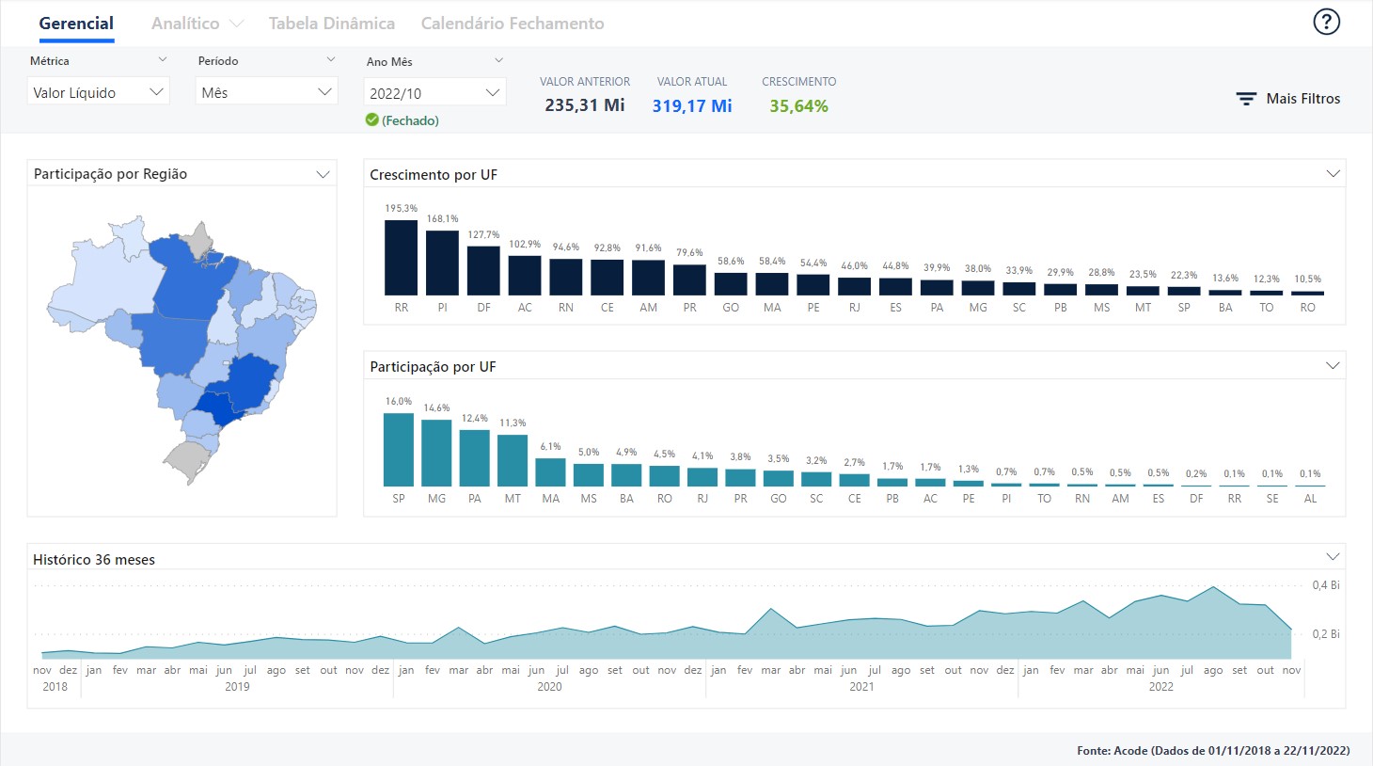Click the Período filter header chevron
This screenshot has height=766, width=1373.
(330, 60)
